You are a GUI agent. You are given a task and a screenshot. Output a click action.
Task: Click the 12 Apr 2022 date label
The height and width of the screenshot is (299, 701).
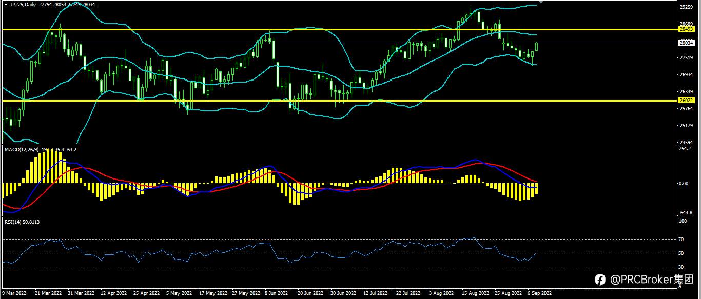pyautogui.click(x=113, y=294)
